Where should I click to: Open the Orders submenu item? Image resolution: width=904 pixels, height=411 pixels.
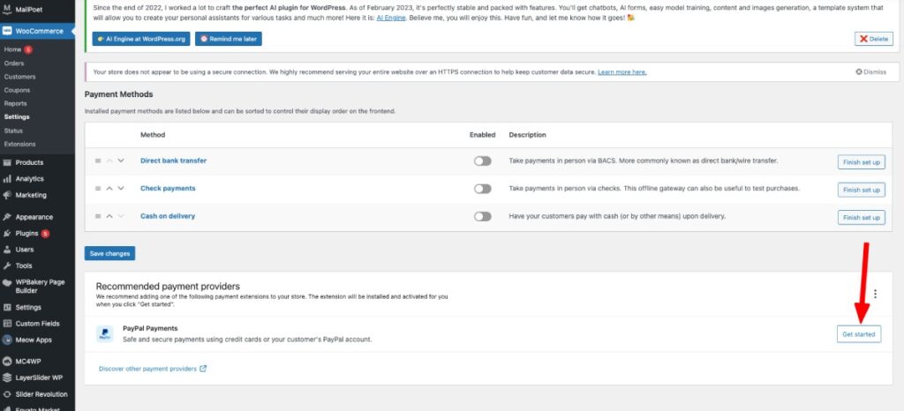point(14,64)
